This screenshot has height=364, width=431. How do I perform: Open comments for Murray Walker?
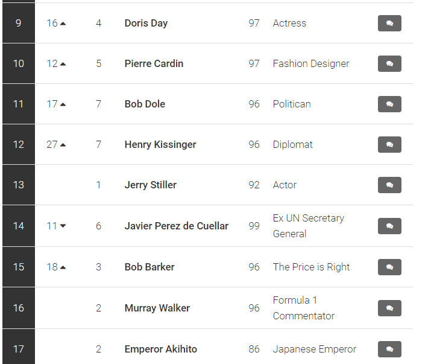coord(389,308)
